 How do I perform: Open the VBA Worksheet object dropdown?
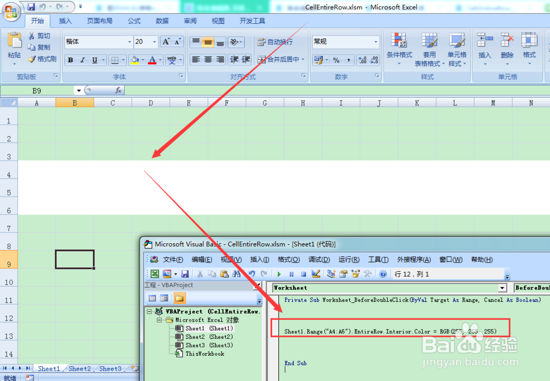tap(503, 288)
